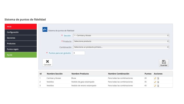Click the module logo icon beside the title
The image size is (184, 104).
pyautogui.click(x=45, y=29)
